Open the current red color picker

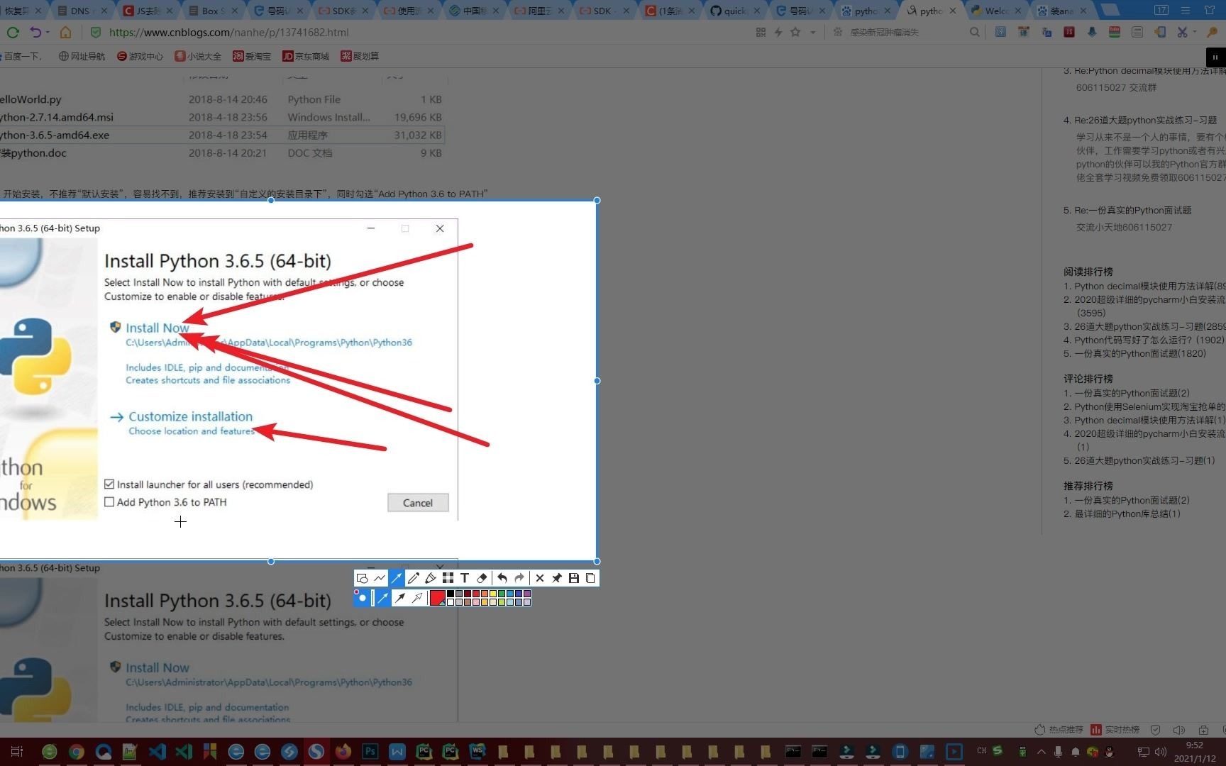438,598
